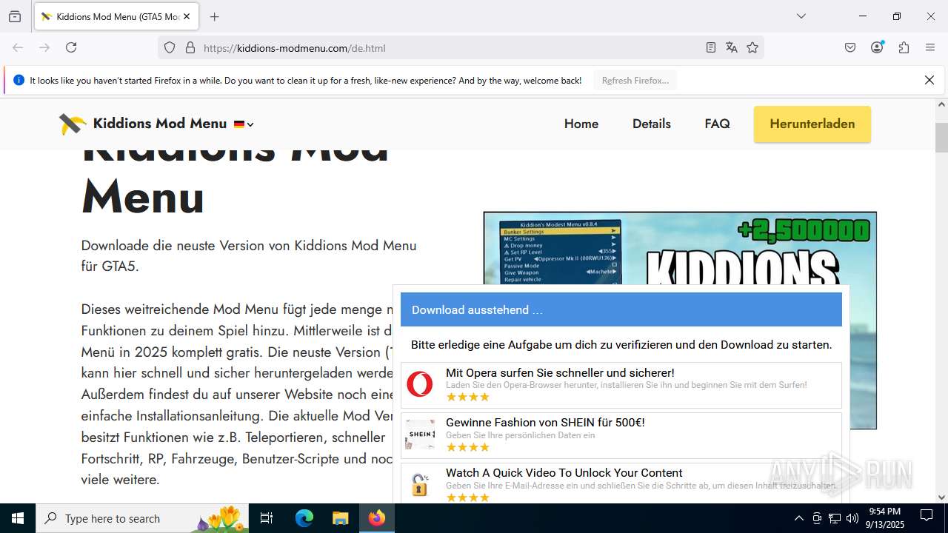Select the Opera browser offer

(x=621, y=385)
